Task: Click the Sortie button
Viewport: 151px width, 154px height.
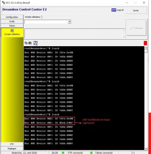Action: point(136,10)
